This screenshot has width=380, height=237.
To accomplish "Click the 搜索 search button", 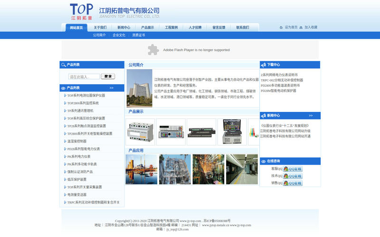I will [108, 76].
